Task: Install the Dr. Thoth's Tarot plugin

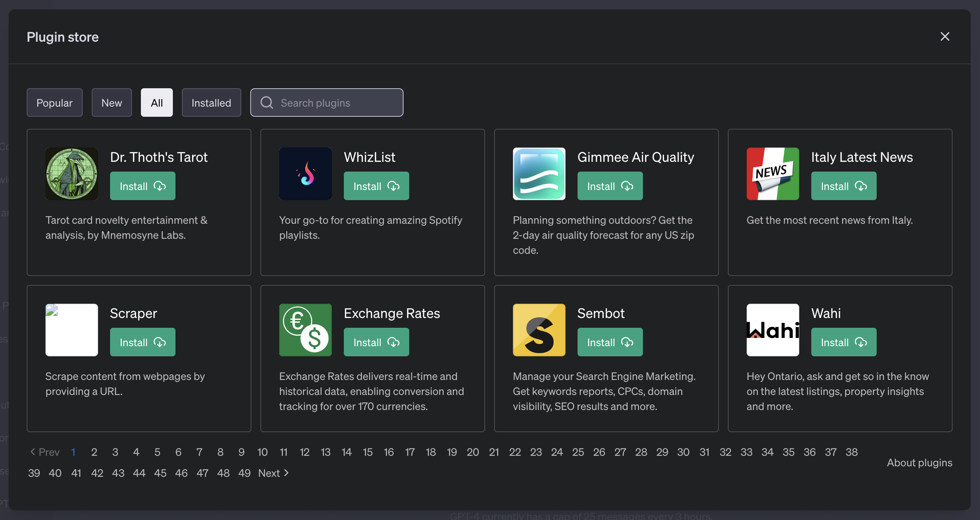Action: point(142,185)
